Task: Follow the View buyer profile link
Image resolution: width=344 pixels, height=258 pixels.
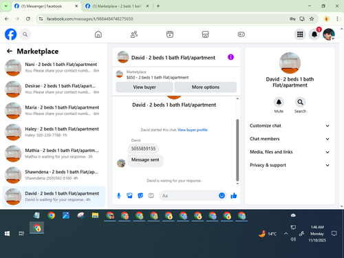Action: pos(193,130)
